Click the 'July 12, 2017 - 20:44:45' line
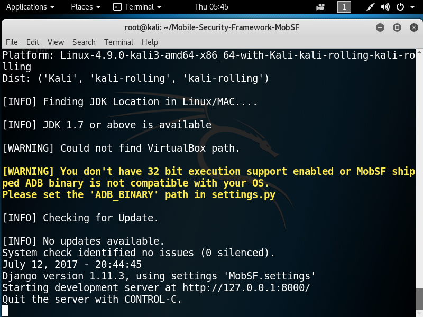The width and height of the screenshot is (423, 317). [72, 265]
